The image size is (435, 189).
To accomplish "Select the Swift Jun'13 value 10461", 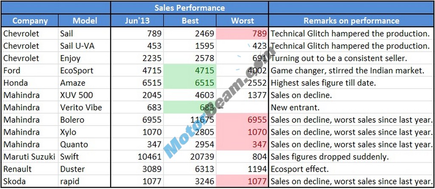I will click(137, 157).
